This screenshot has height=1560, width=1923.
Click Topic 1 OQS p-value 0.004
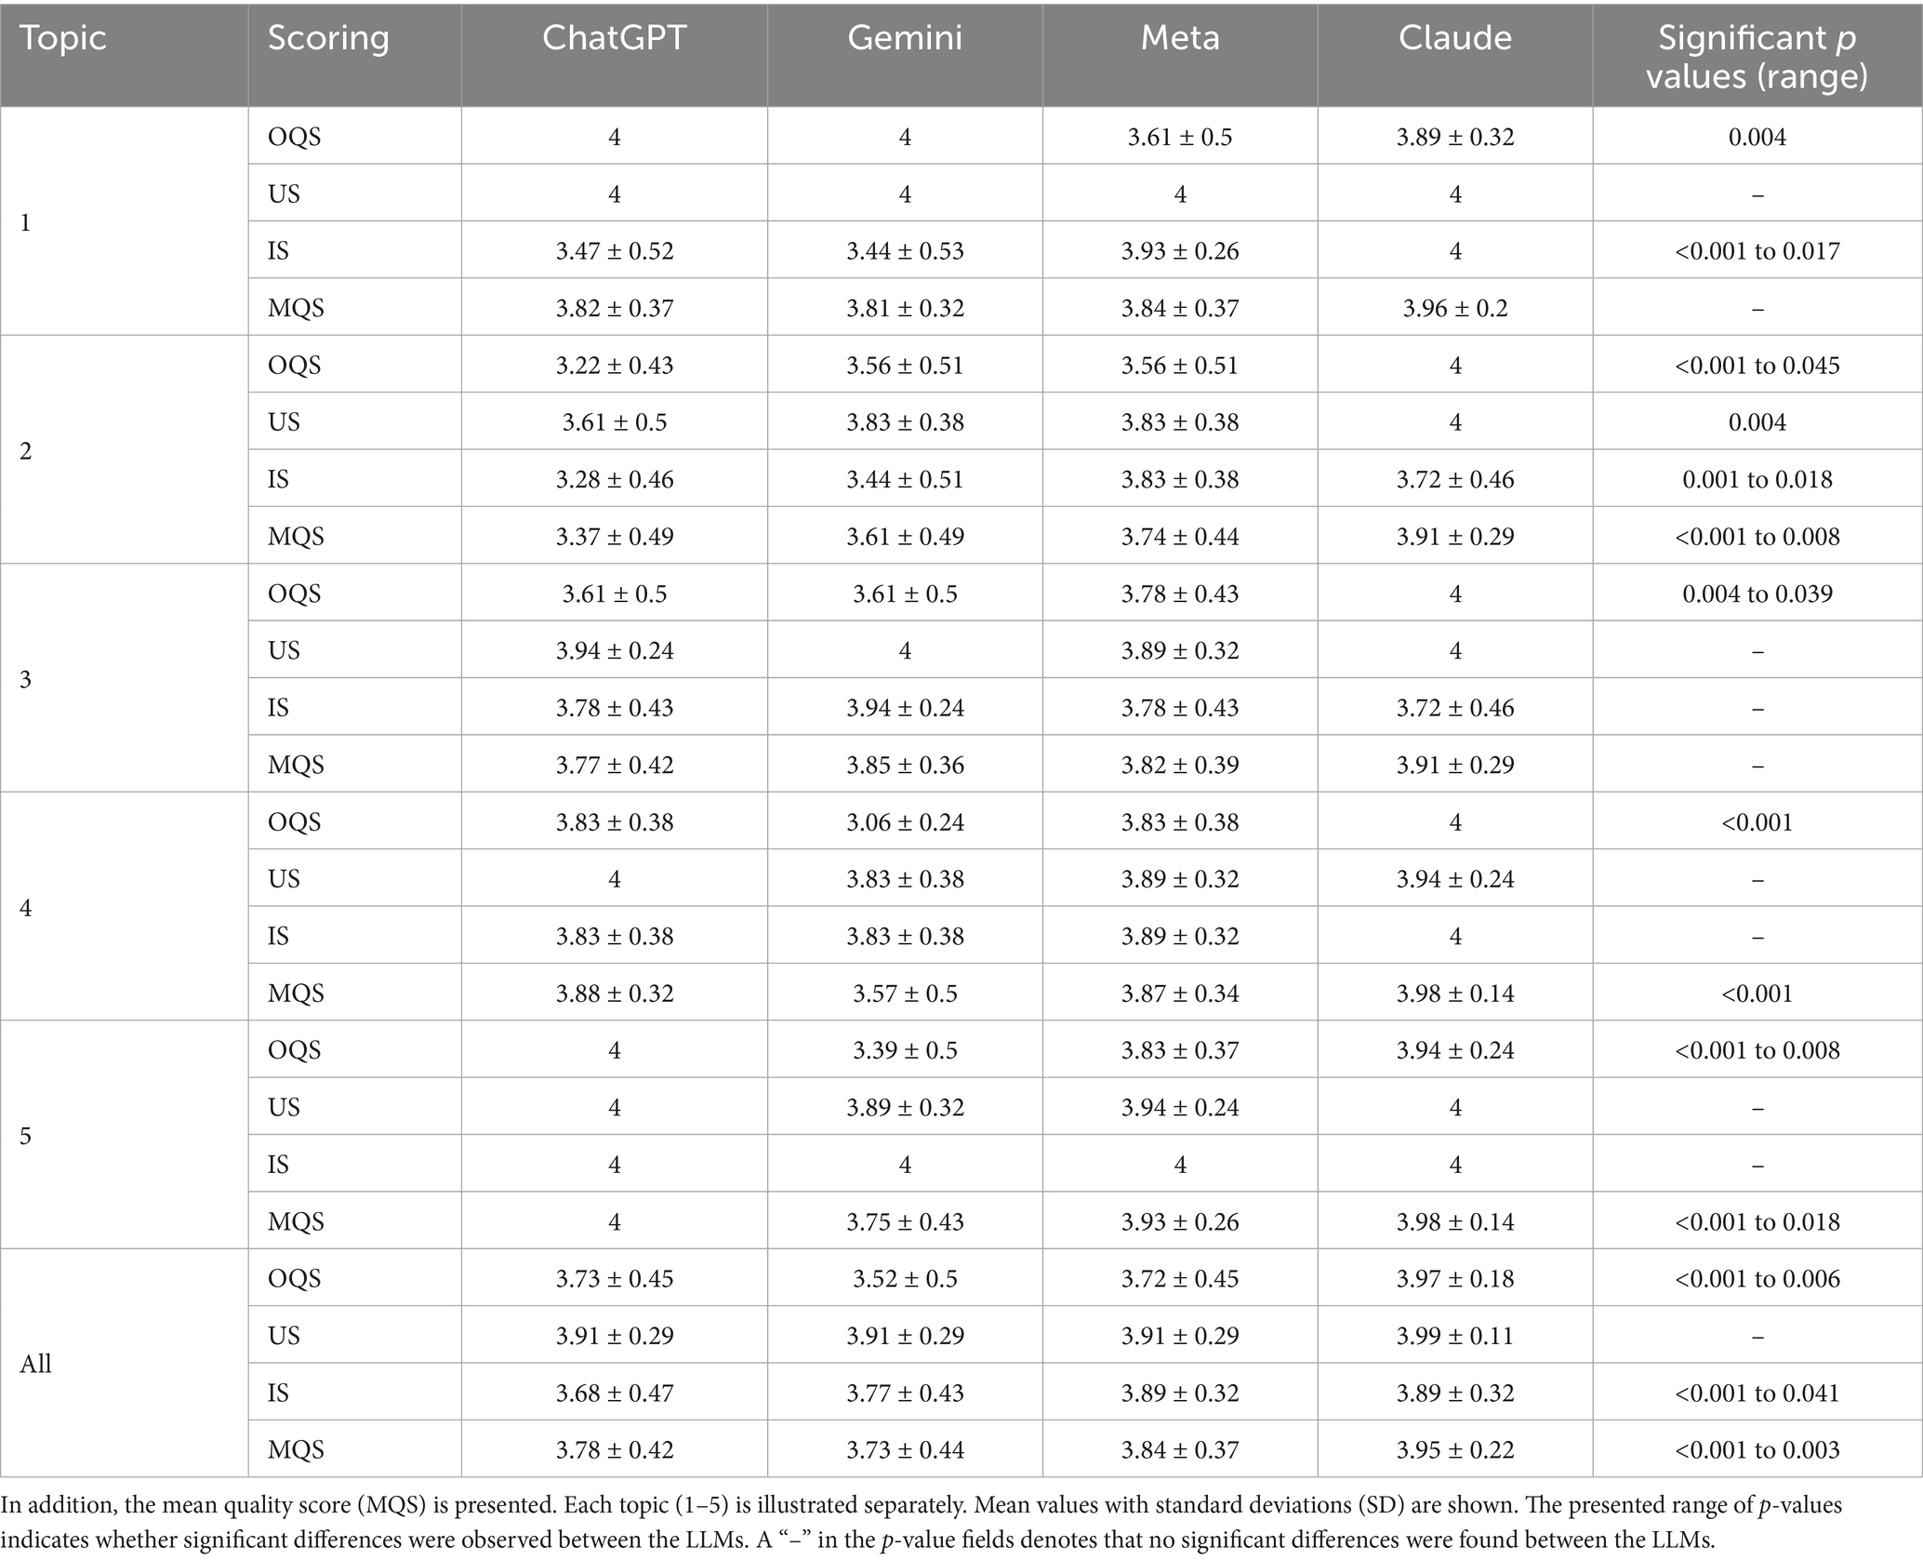point(1757,137)
